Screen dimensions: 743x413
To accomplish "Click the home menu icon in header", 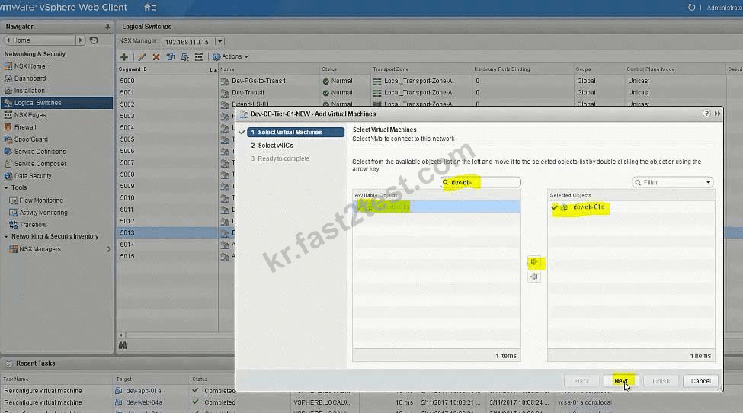I will [x=149, y=8].
